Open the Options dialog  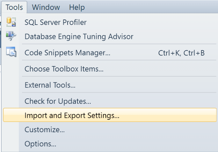pos(40,144)
